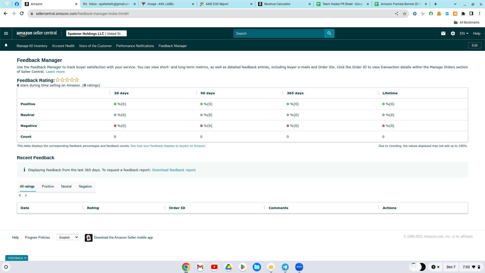The image size is (485, 273).
Task: Switch to the image - AWL LABEL tab
Action: tap(168, 4)
